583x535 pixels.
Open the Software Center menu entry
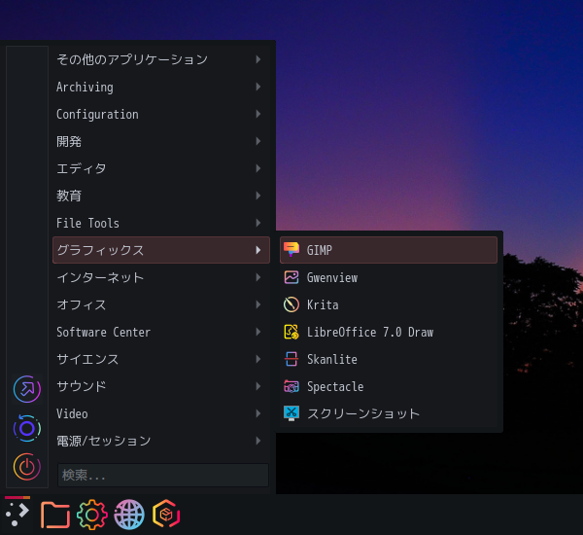[x=161, y=332]
